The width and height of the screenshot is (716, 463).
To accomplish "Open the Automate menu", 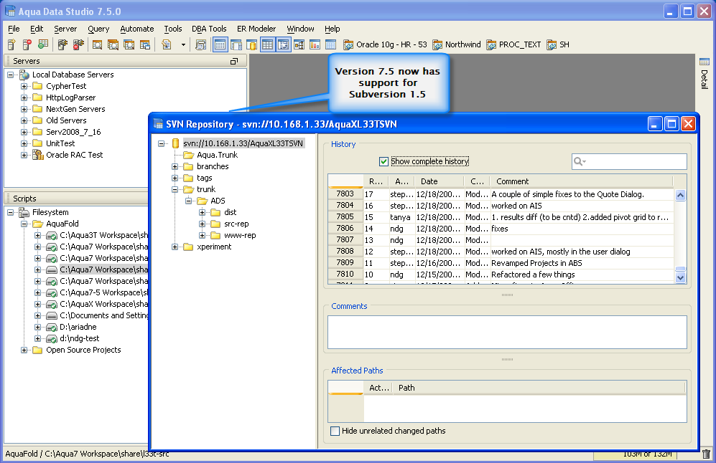I will [x=137, y=29].
